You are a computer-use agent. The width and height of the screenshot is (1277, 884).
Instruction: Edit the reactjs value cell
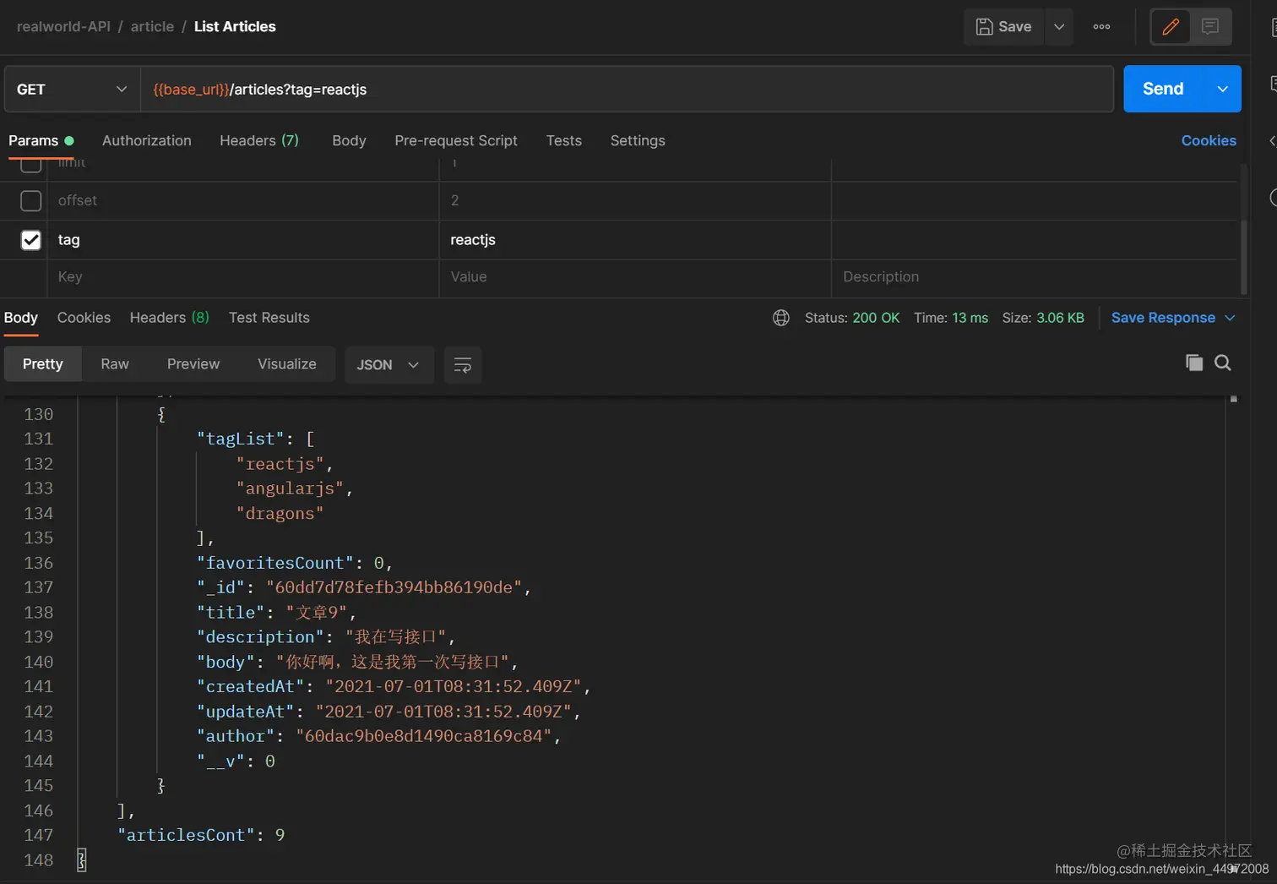[635, 240]
